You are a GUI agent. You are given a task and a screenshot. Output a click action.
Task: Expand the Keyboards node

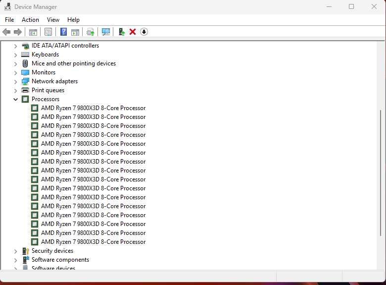tap(15, 55)
